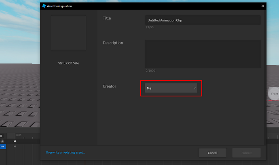This screenshot has height=165, width=279.
Task: Click the blue marker line at the timeline bottom
Action: point(85,162)
